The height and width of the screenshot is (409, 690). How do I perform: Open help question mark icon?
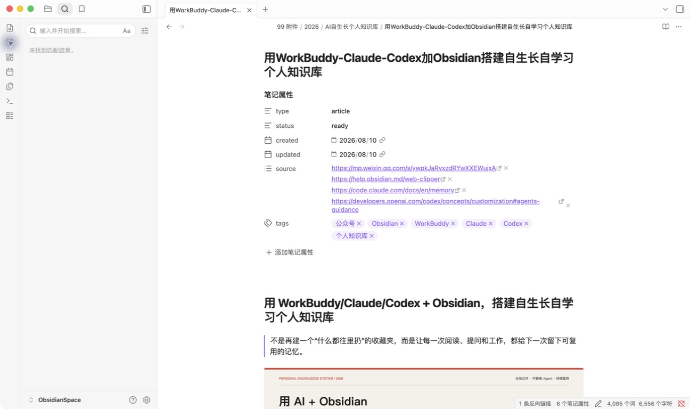pyautogui.click(x=133, y=400)
